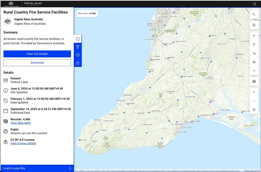Select the feature selection arrow tool
Image resolution: width=261 pixels, height=172 pixels.
click(254, 35)
